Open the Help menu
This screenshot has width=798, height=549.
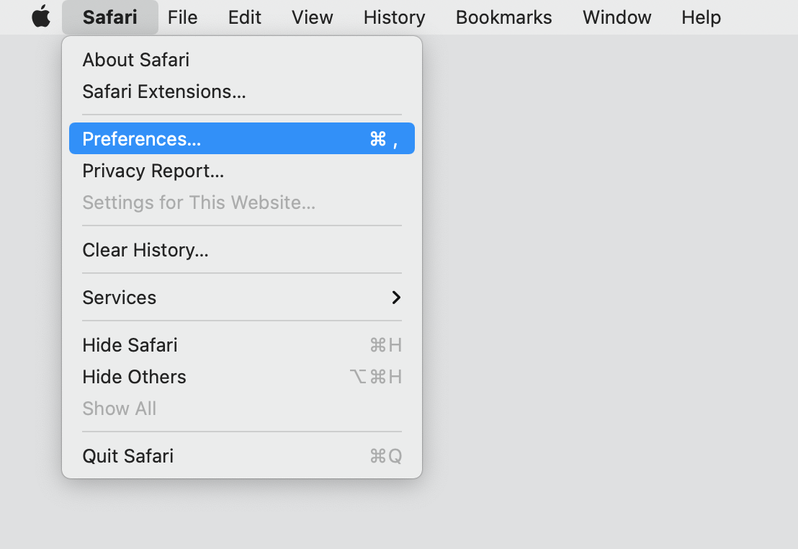[701, 17]
